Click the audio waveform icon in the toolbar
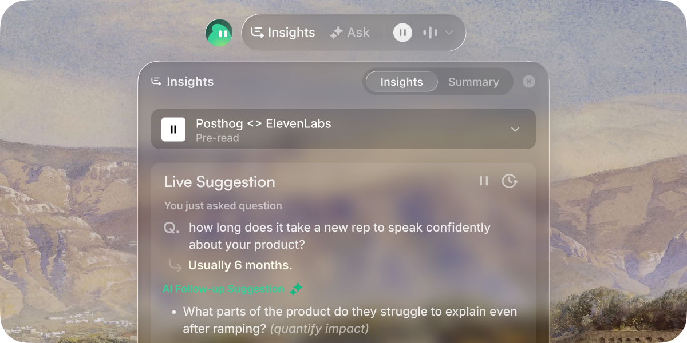 coord(430,33)
